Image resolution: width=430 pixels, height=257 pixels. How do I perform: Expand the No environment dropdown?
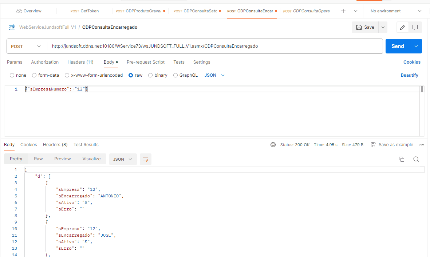pos(395,11)
